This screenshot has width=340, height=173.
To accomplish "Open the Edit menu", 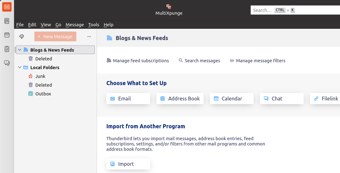I will coord(32,25).
